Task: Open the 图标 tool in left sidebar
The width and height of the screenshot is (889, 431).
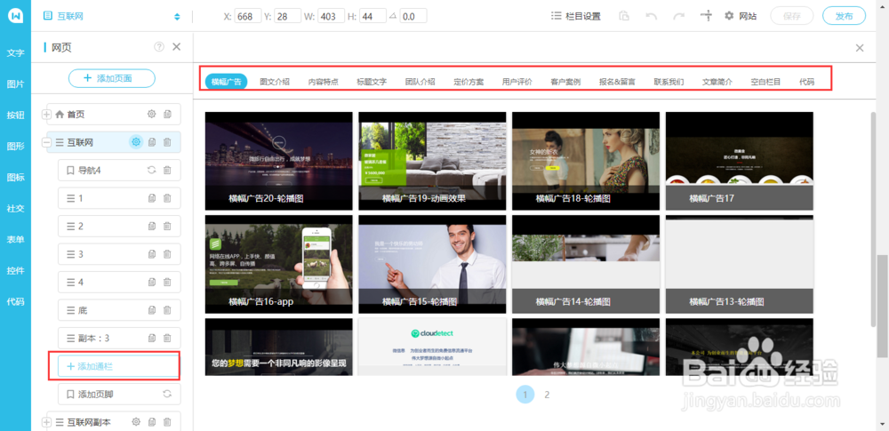Action: [x=15, y=178]
